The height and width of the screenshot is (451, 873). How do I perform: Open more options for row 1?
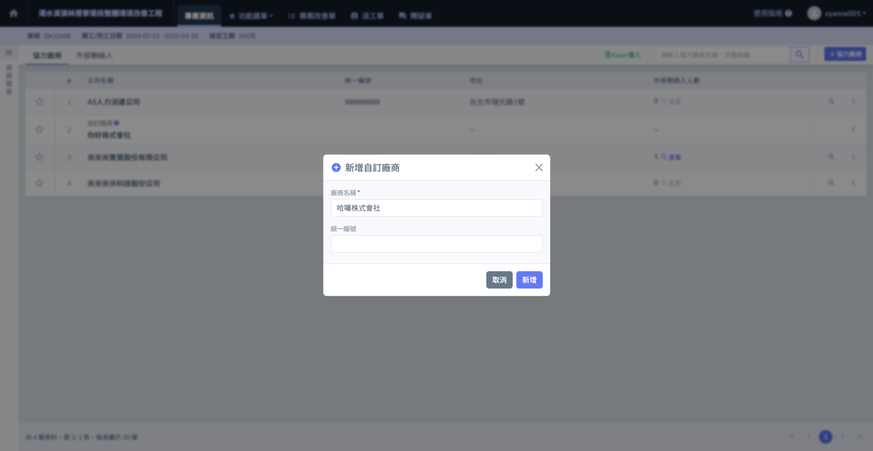click(x=853, y=101)
